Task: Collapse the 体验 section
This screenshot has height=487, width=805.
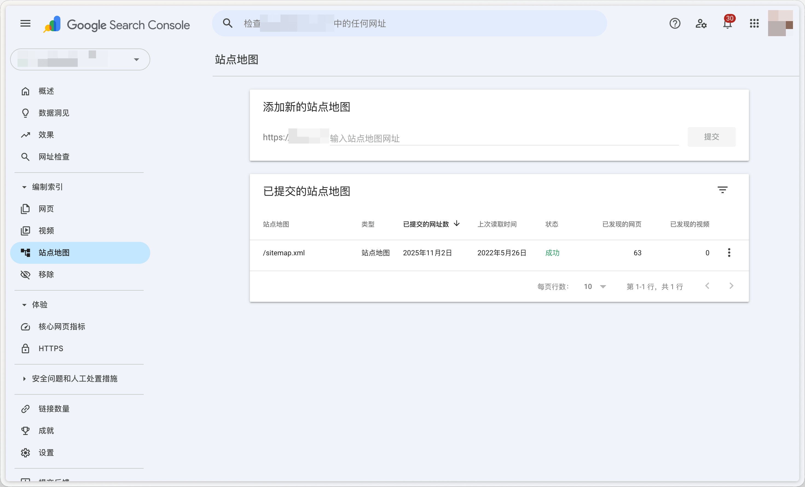Action: 34,305
